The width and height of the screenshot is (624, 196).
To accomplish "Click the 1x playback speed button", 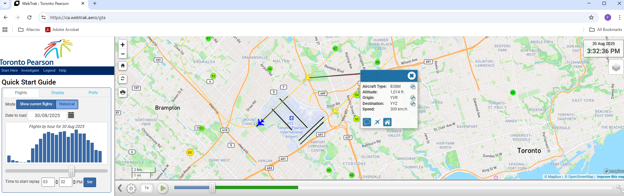I will [147, 188].
